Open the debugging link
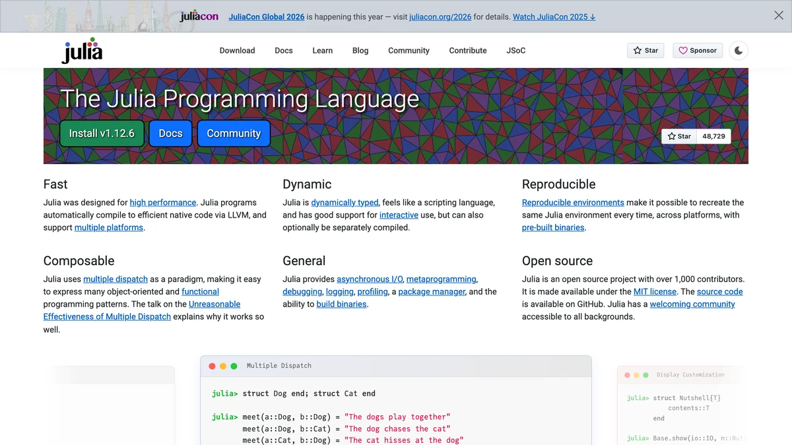This screenshot has width=792, height=445. [302, 291]
